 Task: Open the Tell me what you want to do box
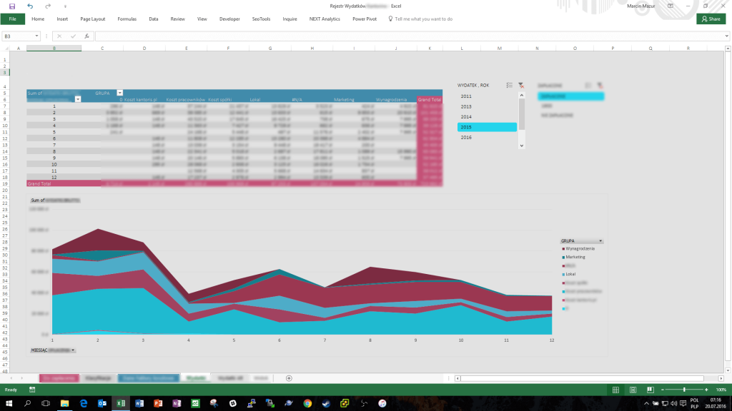click(x=422, y=19)
